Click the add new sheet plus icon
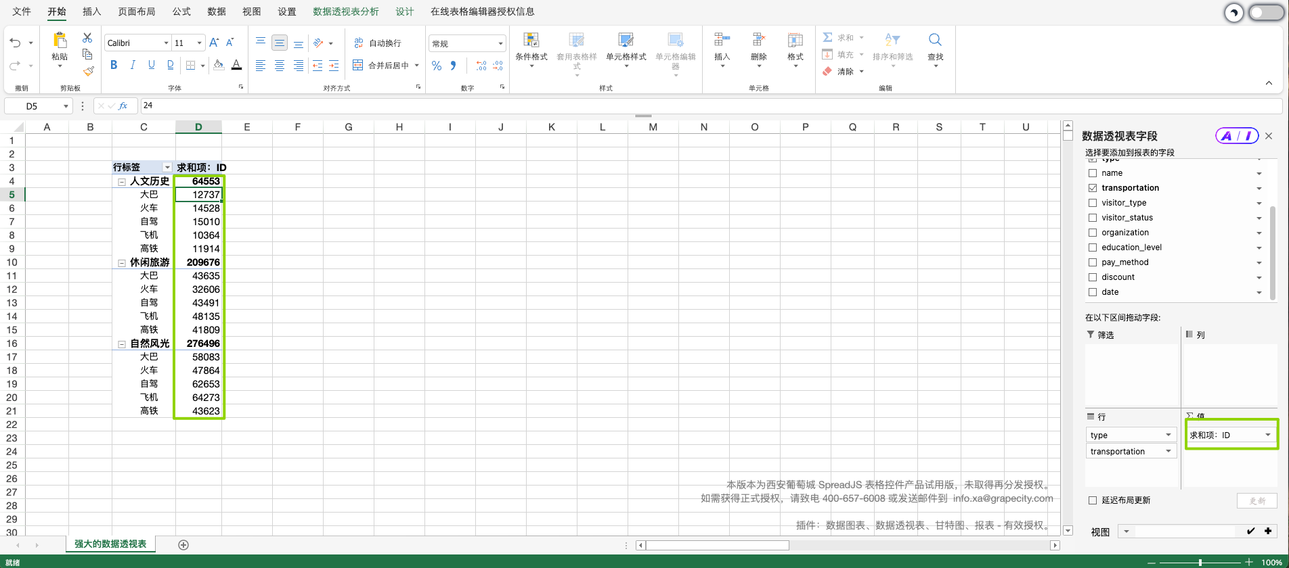1289x568 pixels. click(x=183, y=545)
